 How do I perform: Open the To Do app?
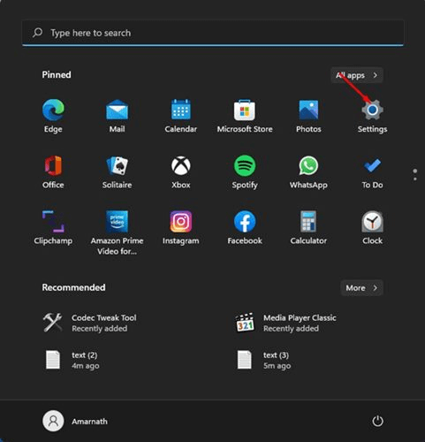click(372, 172)
